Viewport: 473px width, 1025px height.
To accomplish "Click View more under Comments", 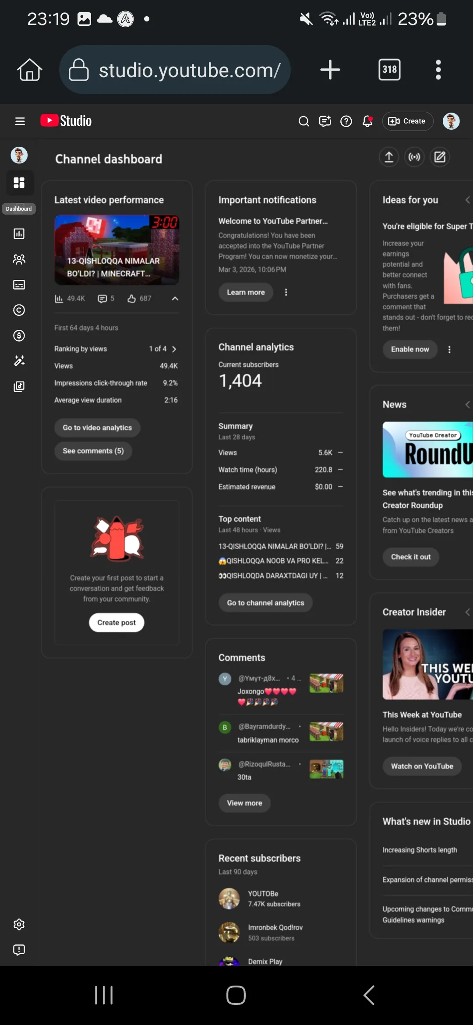I will [x=244, y=803].
